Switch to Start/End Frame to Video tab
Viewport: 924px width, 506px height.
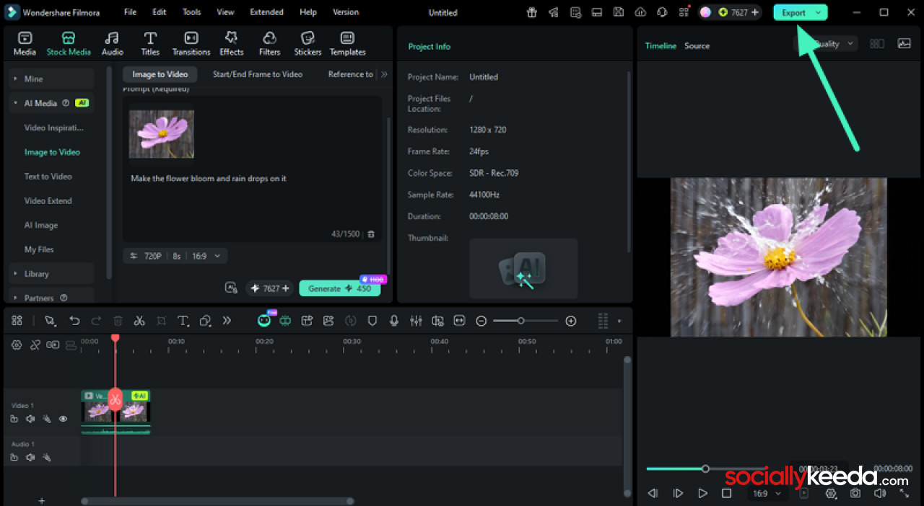tap(258, 74)
